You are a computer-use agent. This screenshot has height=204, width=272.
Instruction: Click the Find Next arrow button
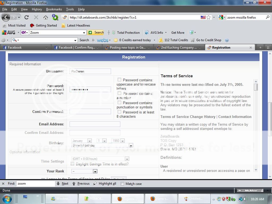pos(62,184)
